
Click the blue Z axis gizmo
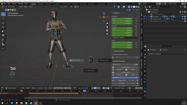(x=104, y=13)
